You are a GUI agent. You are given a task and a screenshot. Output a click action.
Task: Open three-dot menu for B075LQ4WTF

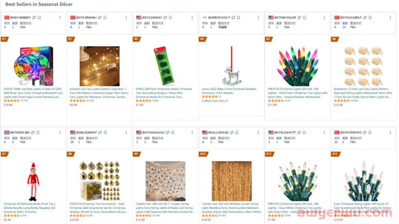click(x=324, y=133)
